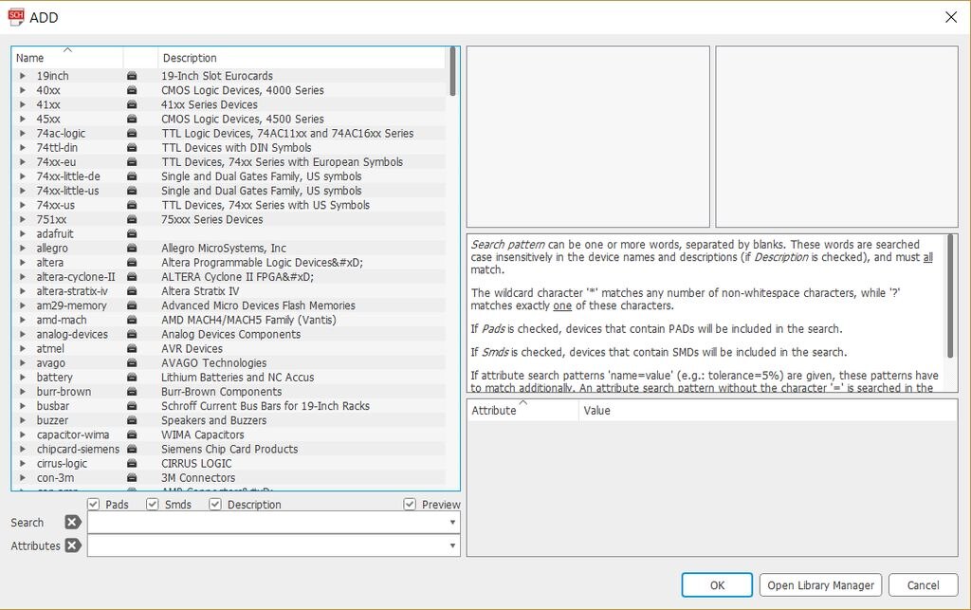Expand the altera library node

(x=23, y=263)
